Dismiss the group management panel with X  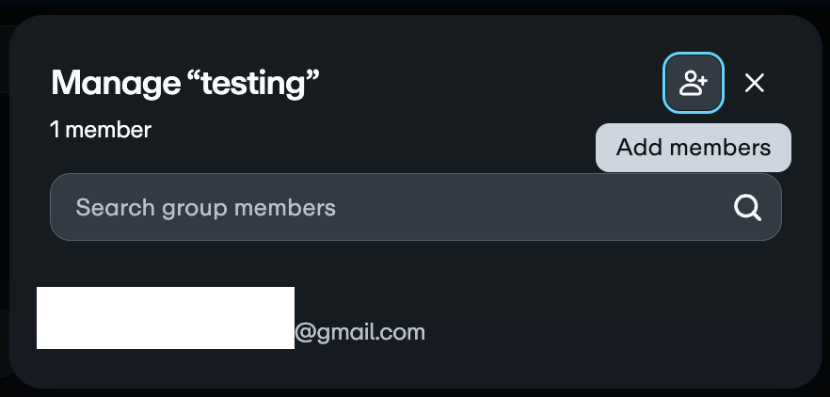pos(754,83)
